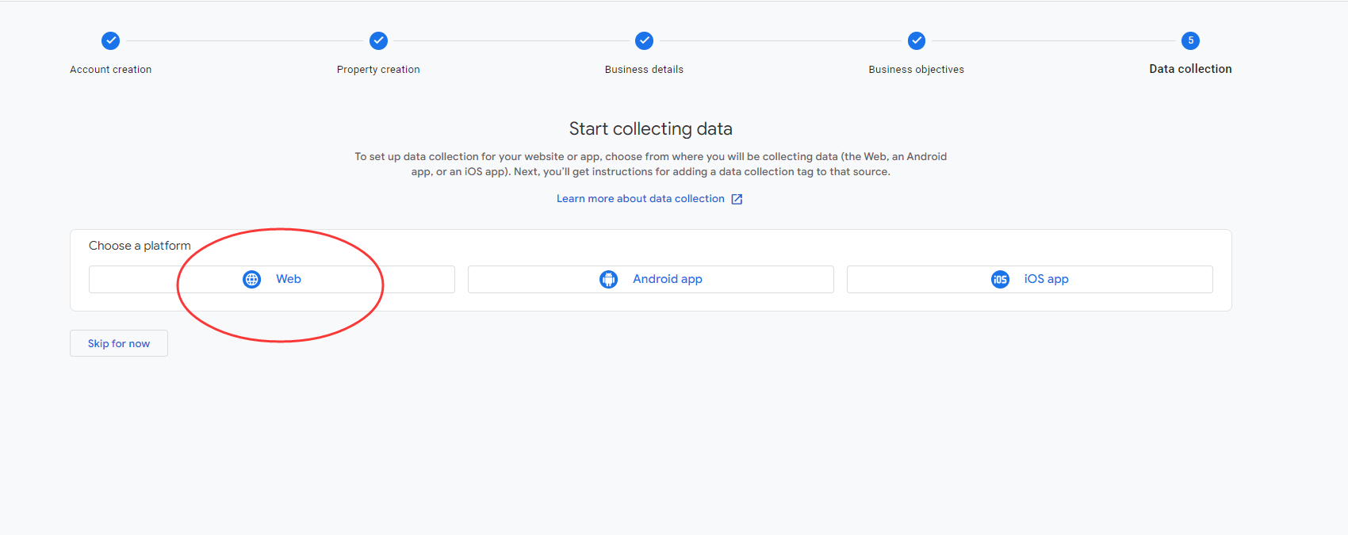Image resolution: width=1348 pixels, height=535 pixels.
Task: Go to the Property creation step label
Action: click(x=378, y=70)
